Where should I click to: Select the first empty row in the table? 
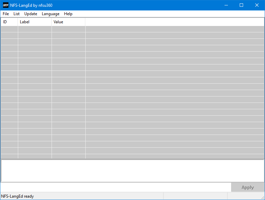pyautogui.click(x=132, y=29)
